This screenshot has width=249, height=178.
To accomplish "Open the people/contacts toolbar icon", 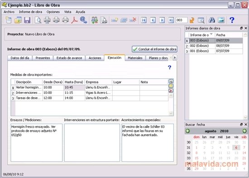I will click(95, 20).
